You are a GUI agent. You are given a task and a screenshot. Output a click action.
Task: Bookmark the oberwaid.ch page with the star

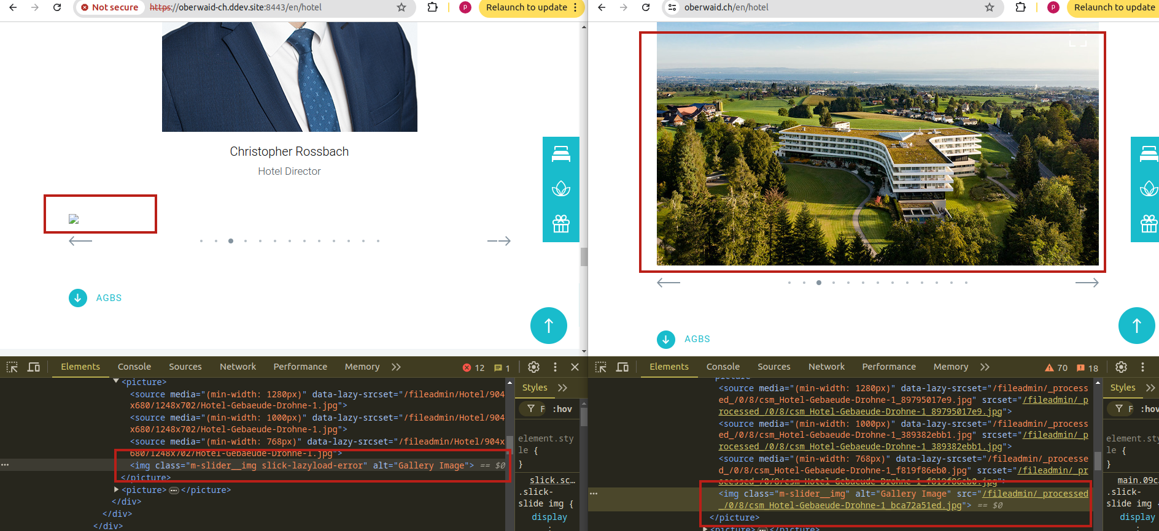click(990, 7)
